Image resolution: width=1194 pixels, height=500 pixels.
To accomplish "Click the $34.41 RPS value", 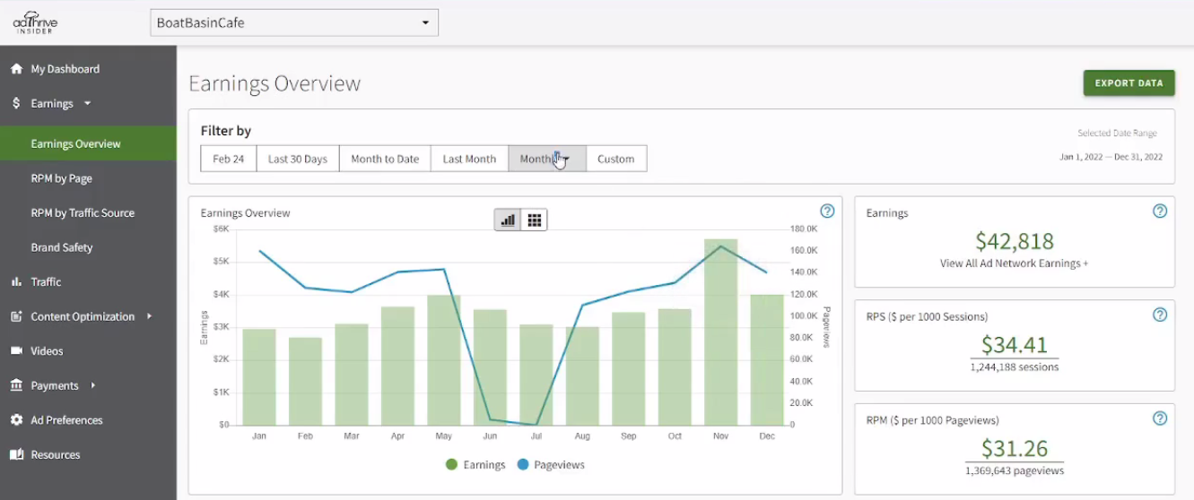I will coord(1015,345).
